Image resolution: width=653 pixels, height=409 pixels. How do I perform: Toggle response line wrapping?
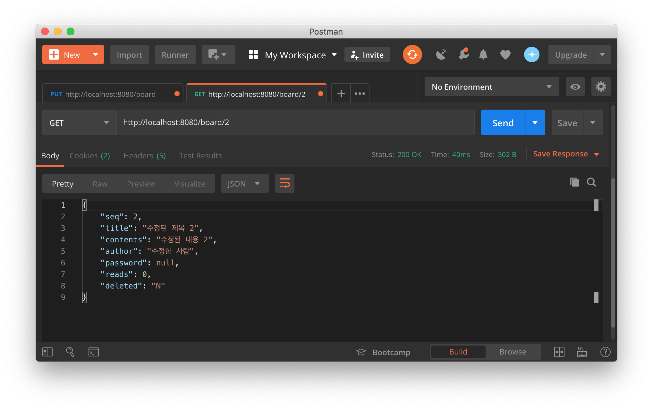[x=284, y=183]
